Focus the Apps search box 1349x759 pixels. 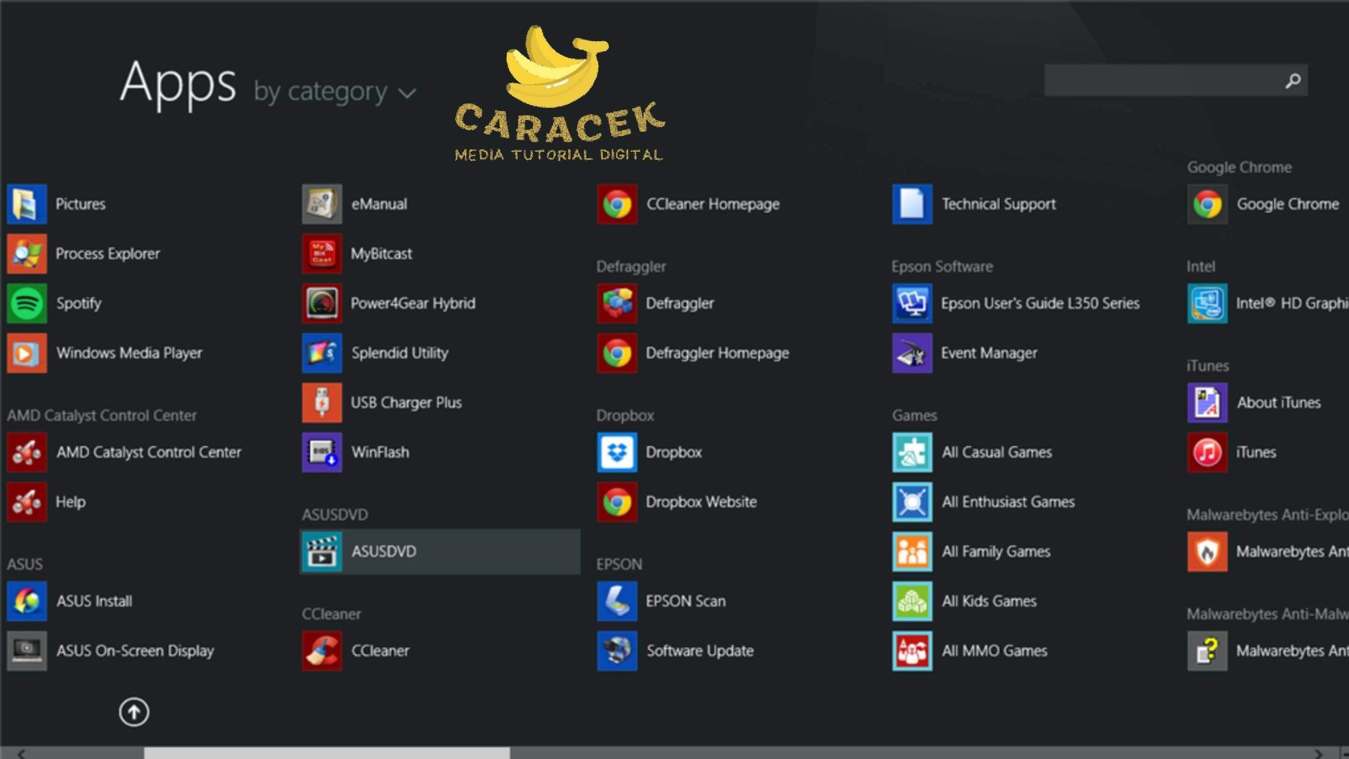tap(1176, 81)
